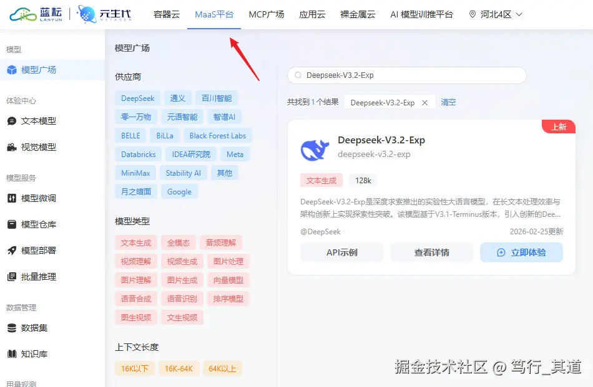Screen dimensions: 593x387
Task: Click the 知识库 book icon
Action: tap(12, 354)
